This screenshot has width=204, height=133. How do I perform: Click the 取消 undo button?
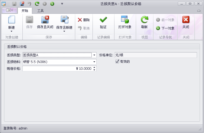(x=84, y=28)
